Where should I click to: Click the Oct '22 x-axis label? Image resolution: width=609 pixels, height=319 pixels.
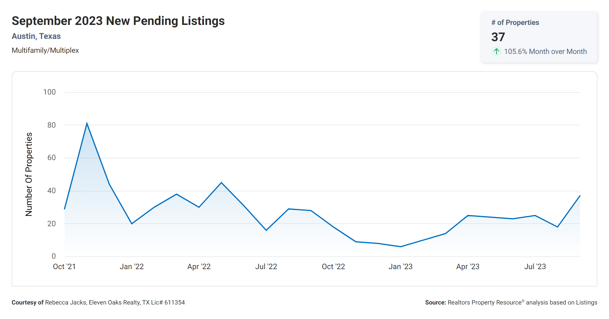[x=333, y=267]
